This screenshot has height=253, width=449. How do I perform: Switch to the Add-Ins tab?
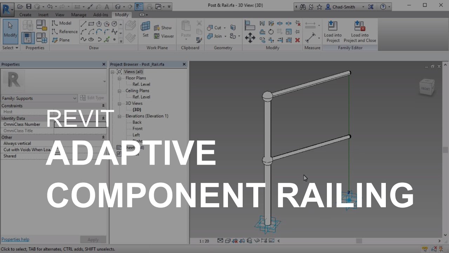[101, 15]
